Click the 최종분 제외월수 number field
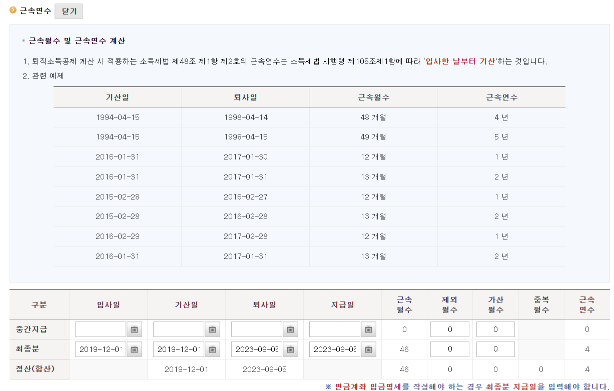Viewport: 614px width, 391px height. point(449,349)
